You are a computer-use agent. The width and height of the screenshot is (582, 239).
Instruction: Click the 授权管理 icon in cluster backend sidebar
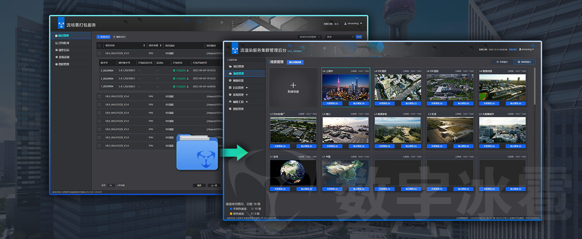pos(230,109)
